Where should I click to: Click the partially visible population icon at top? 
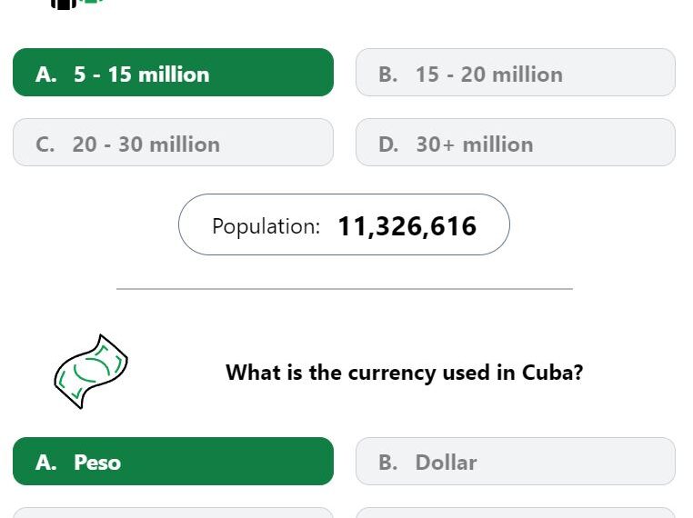[77, 4]
